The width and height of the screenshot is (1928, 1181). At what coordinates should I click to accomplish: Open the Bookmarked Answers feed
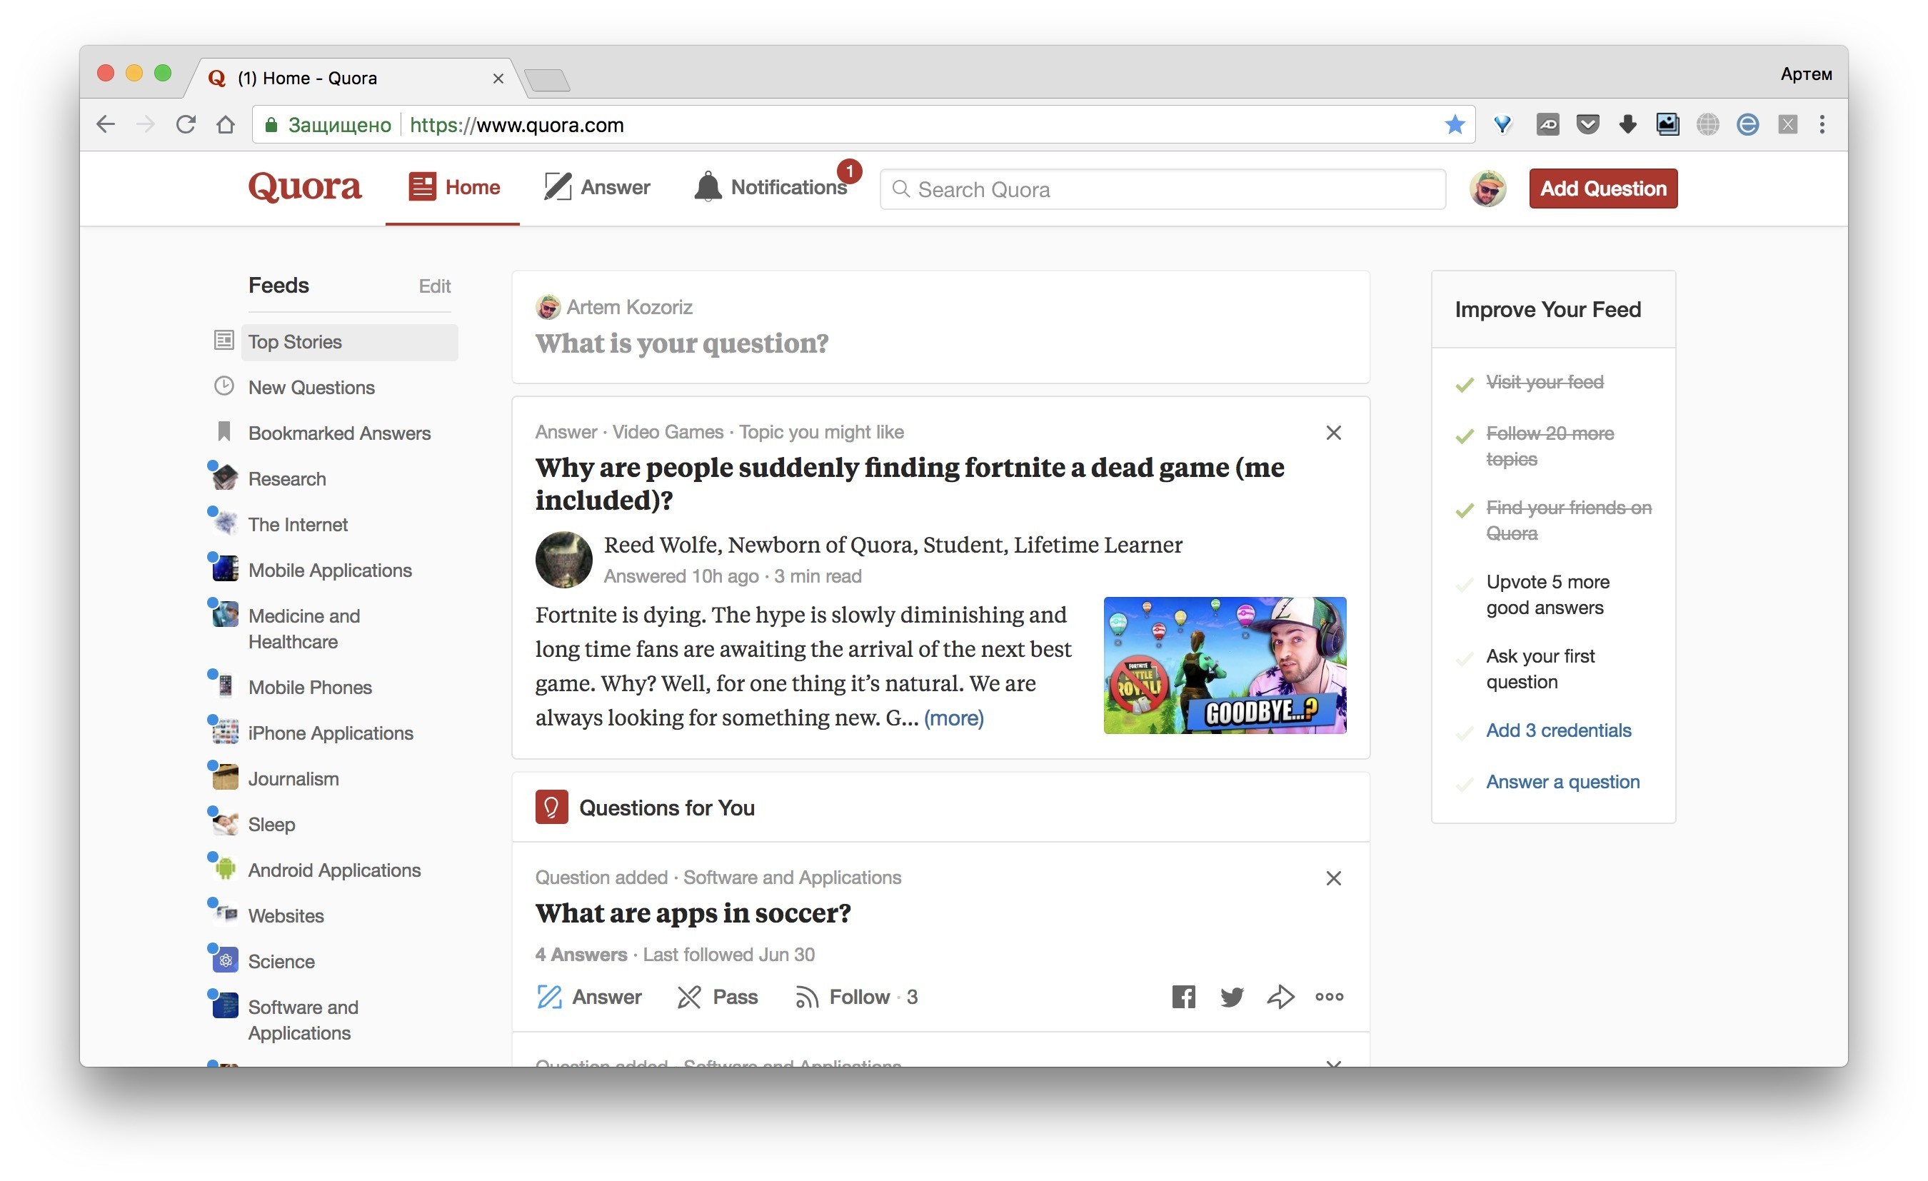pyautogui.click(x=340, y=433)
